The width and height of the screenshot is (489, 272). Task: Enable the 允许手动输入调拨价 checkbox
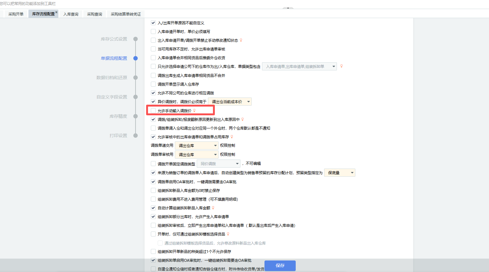(153, 111)
